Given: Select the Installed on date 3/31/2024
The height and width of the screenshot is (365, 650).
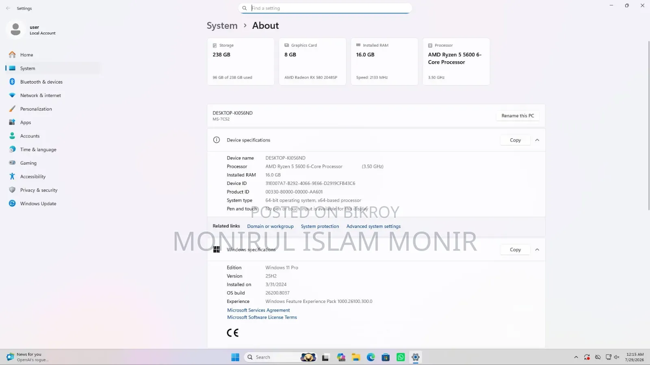Looking at the screenshot, I should click(276, 285).
